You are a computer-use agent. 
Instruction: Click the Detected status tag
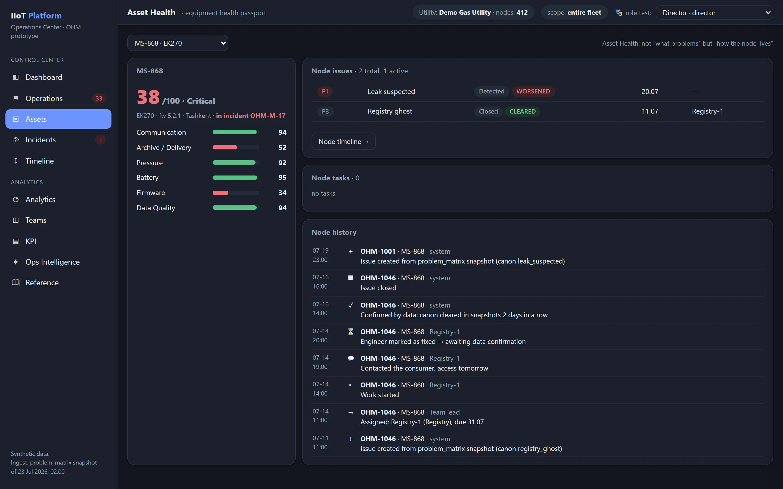click(492, 92)
